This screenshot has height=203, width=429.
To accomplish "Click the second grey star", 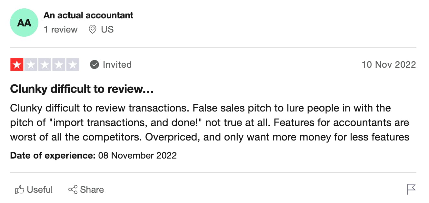I will [31, 64].
